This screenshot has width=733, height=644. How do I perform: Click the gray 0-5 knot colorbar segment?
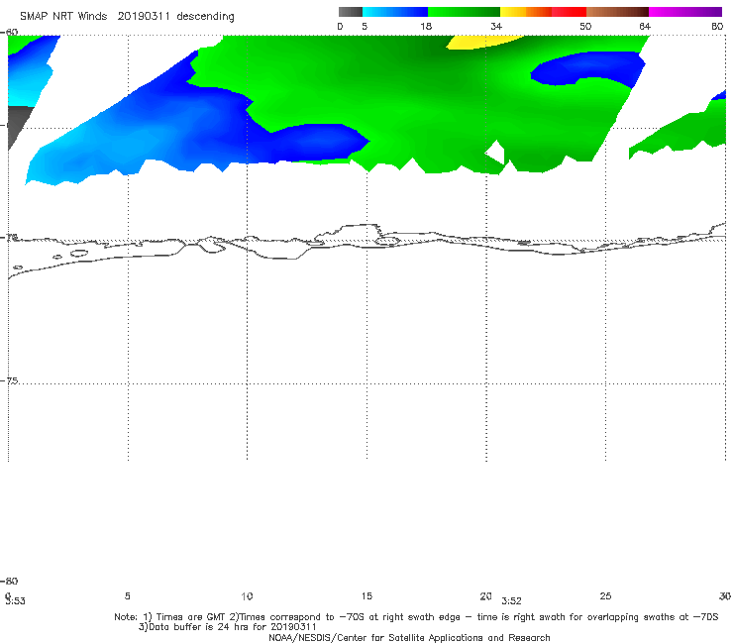click(351, 12)
